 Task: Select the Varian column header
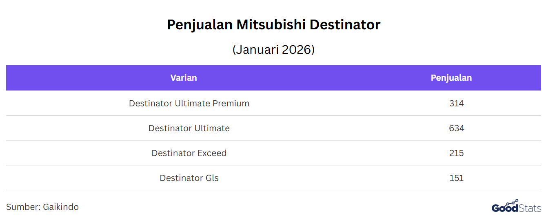(184, 78)
